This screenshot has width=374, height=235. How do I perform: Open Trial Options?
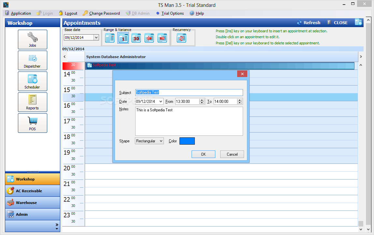pyautogui.click(x=170, y=13)
